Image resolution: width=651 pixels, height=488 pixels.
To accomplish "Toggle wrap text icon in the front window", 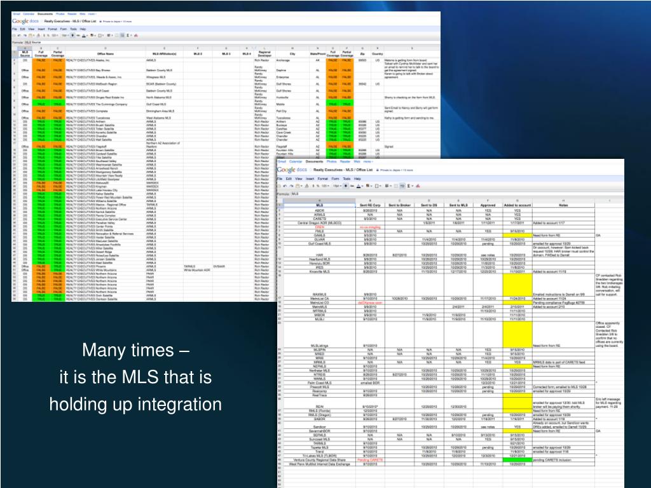I will (402, 186).
